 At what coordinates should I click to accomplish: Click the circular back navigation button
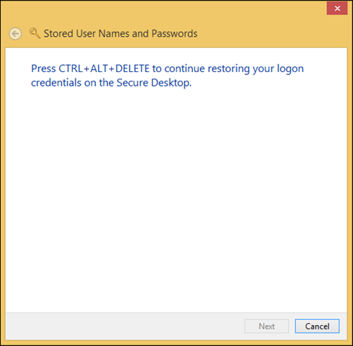[15, 33]
